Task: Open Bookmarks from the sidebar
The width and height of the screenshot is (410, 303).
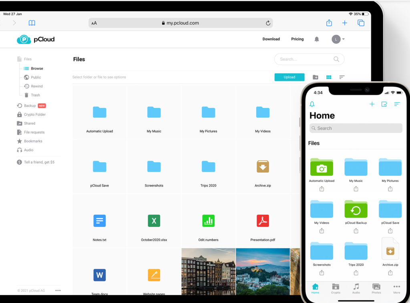Action: pyautogui.click(x=34, y=141)
